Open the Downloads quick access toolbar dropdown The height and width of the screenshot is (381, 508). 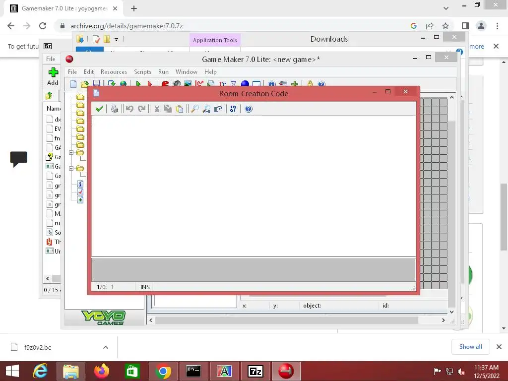click(116, 40)
